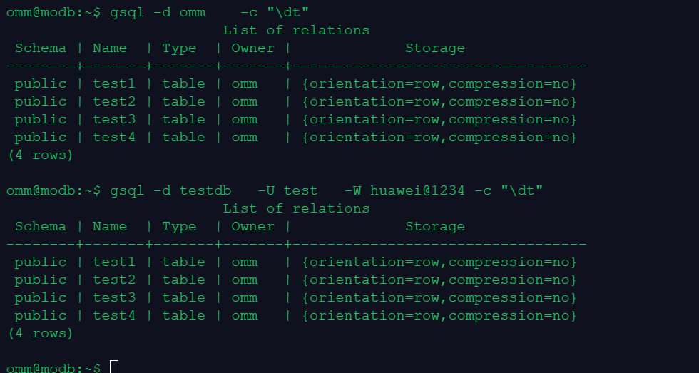Image resolution: width=699 pixels, height=373 pixels.
Task: Click the Name header in the omm result
Action: (x=110, y=48)
